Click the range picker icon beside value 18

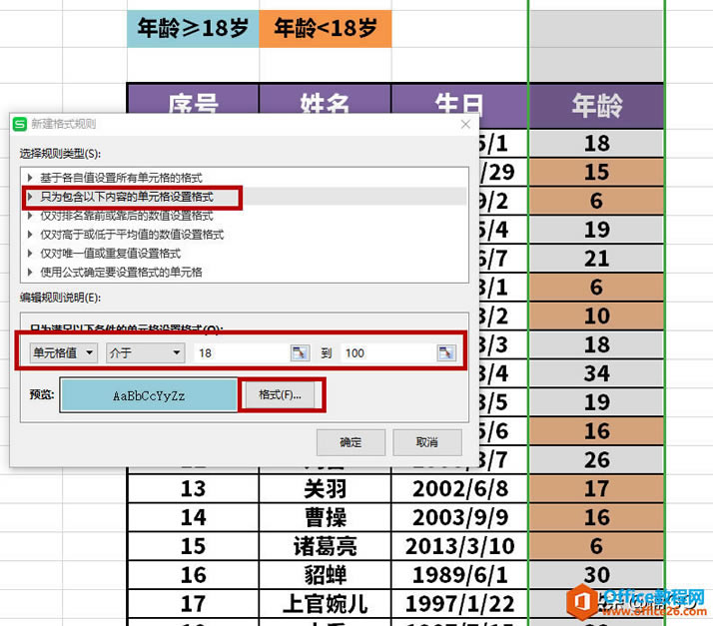[300, 352]
